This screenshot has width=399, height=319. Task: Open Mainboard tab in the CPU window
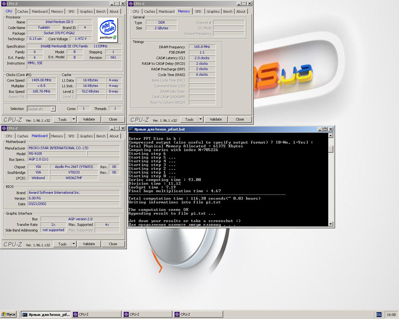point(40,12)
